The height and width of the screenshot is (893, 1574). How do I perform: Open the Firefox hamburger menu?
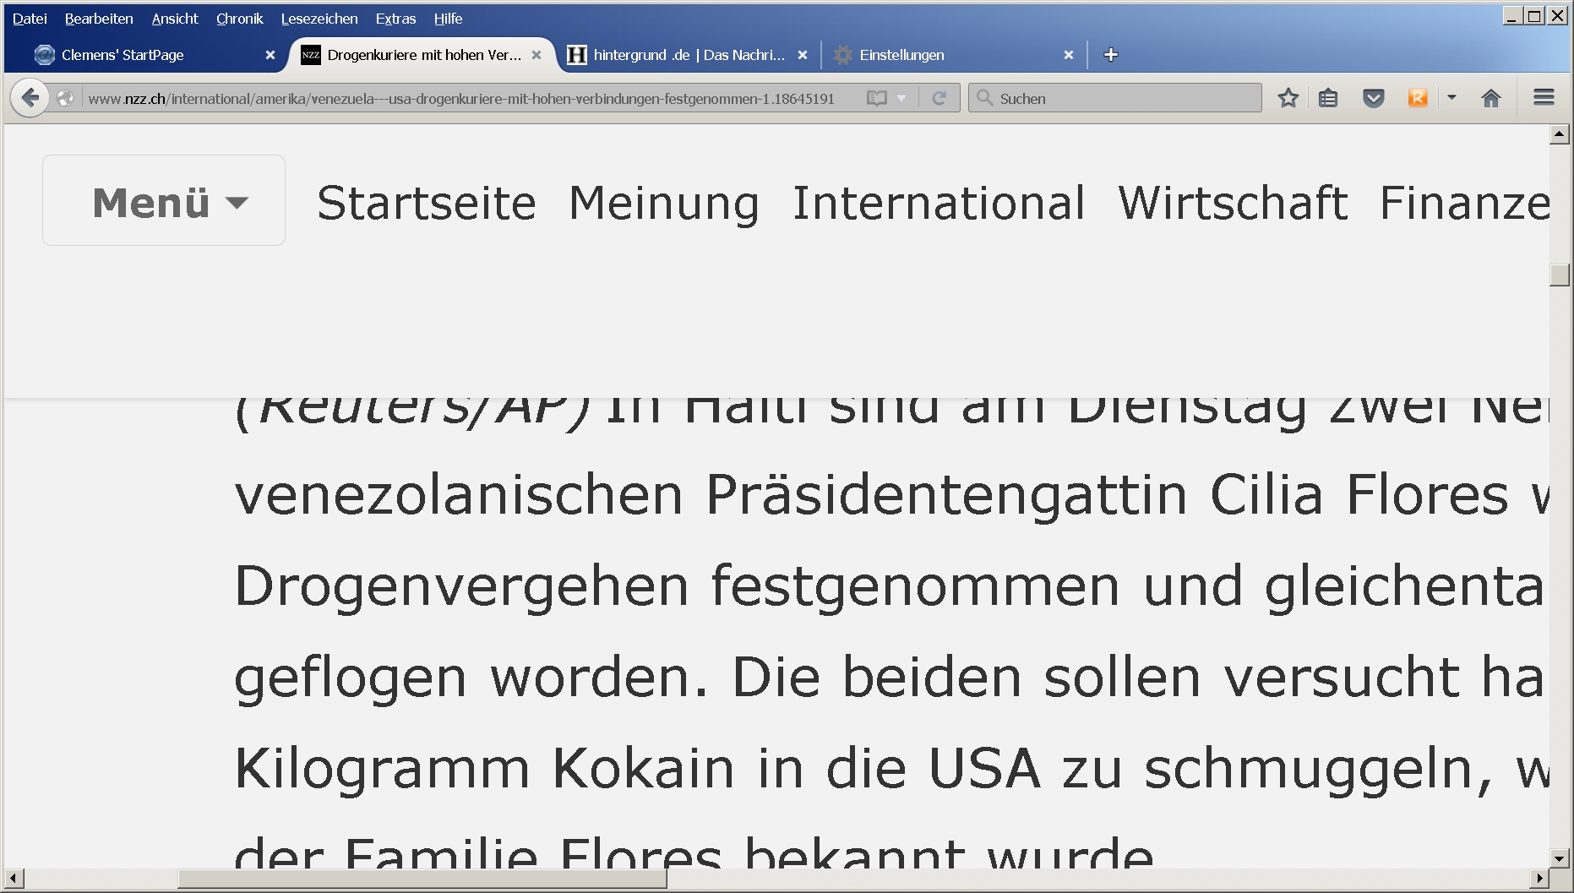point(1544,98)
